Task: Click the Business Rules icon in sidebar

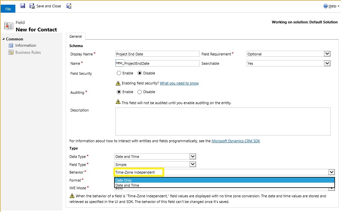Action: 11,52
